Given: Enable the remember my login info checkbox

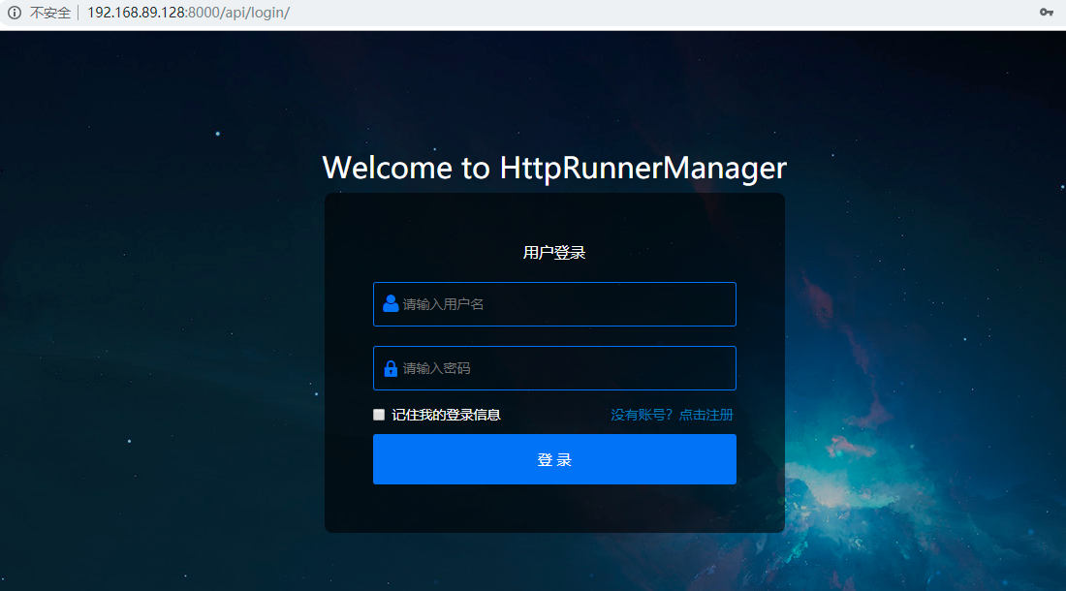Looking at the screenshot, I should point(379,415).
